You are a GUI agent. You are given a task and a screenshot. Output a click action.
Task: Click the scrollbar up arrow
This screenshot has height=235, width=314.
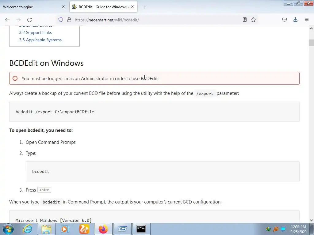(311, 28)
